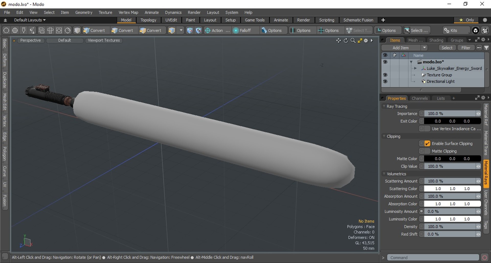Image resolution: width=491 pixels, height=263 pixels.
Task: Collapse the Volumetrics section
Action: [x=384, y=174]
